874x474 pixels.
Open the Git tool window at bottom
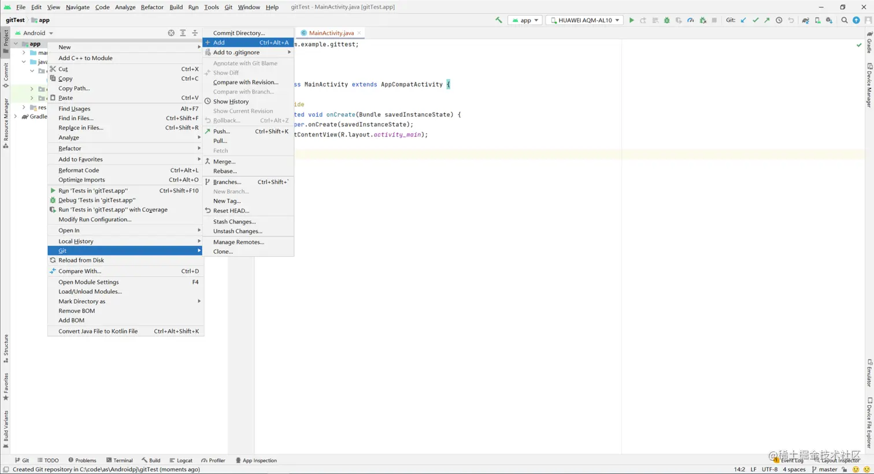22,461
